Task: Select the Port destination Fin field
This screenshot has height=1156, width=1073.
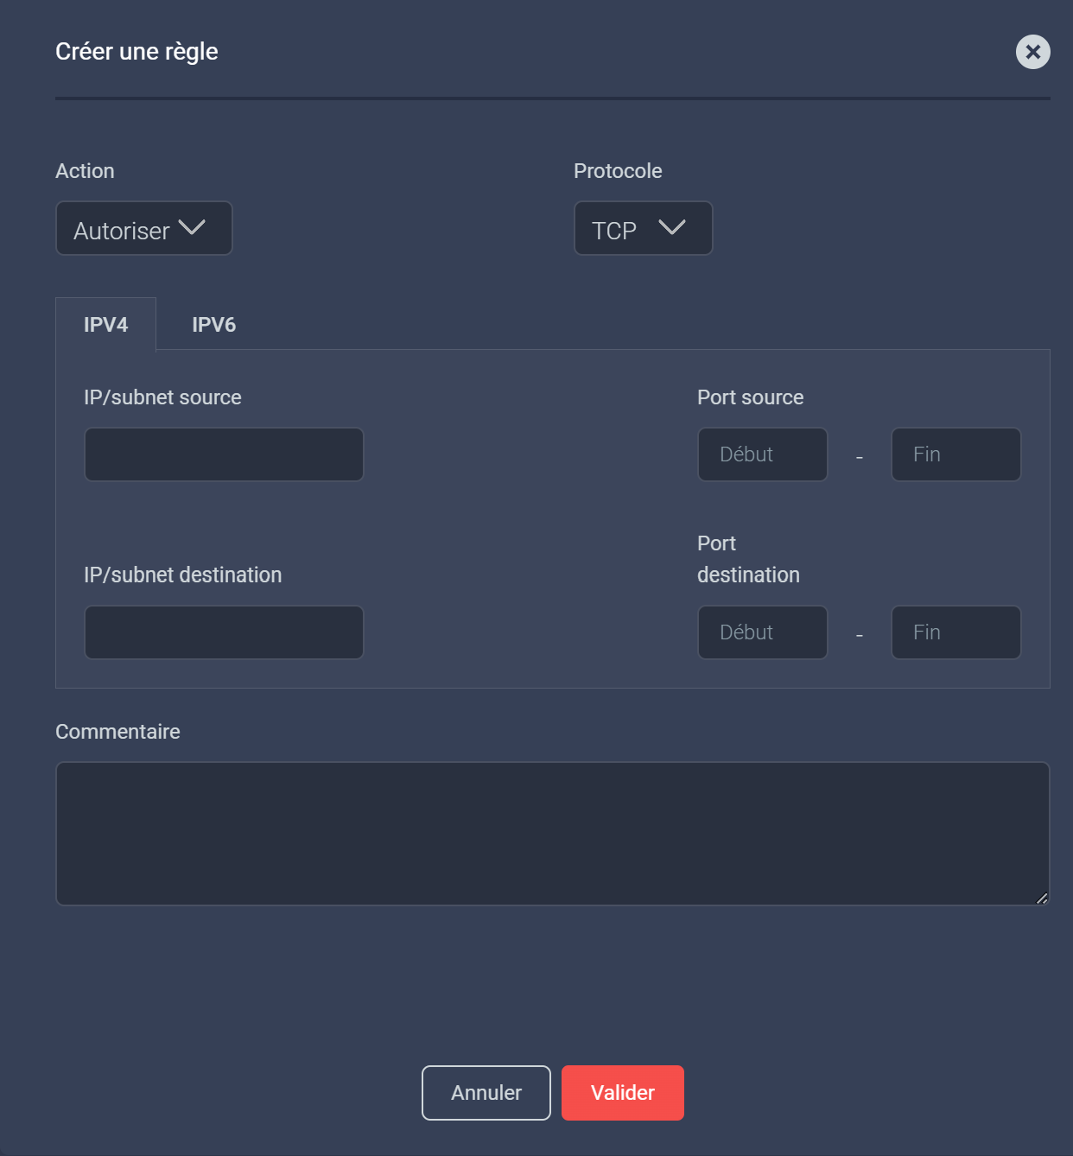Action: pos(956,632)
